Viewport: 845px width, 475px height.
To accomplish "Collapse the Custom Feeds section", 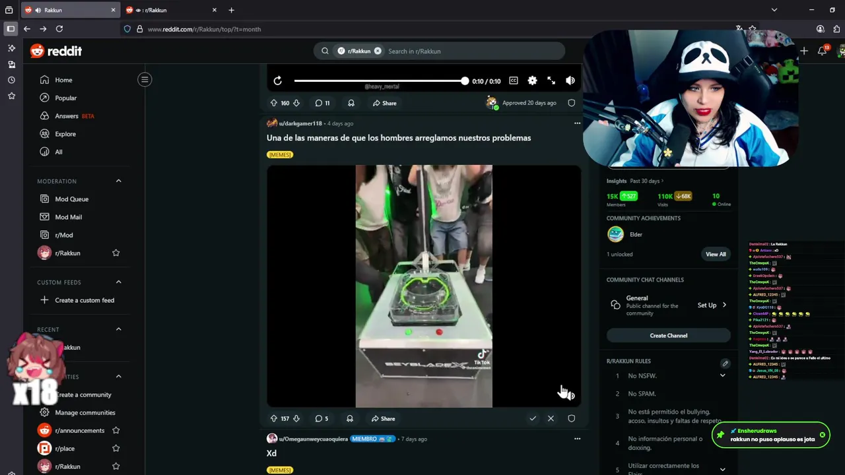I will coord(119,282).
